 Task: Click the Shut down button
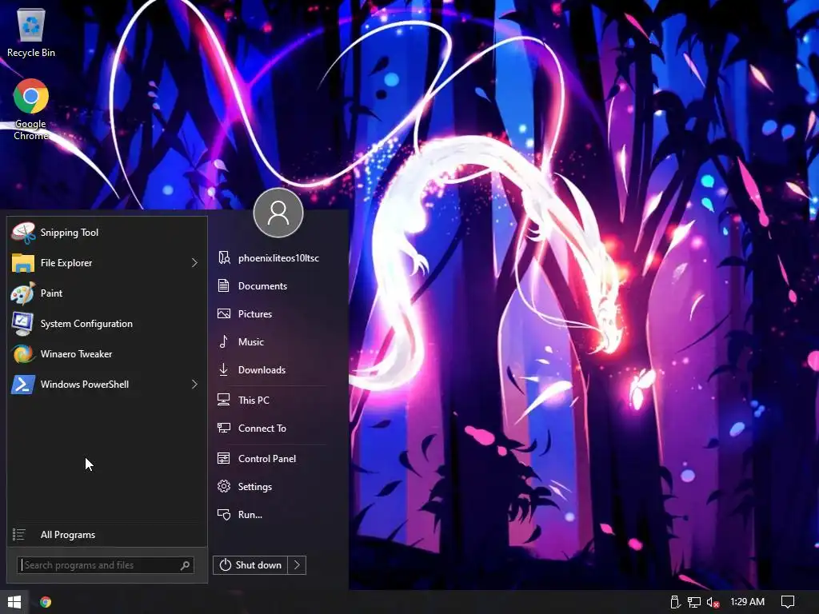coord(250,565)
